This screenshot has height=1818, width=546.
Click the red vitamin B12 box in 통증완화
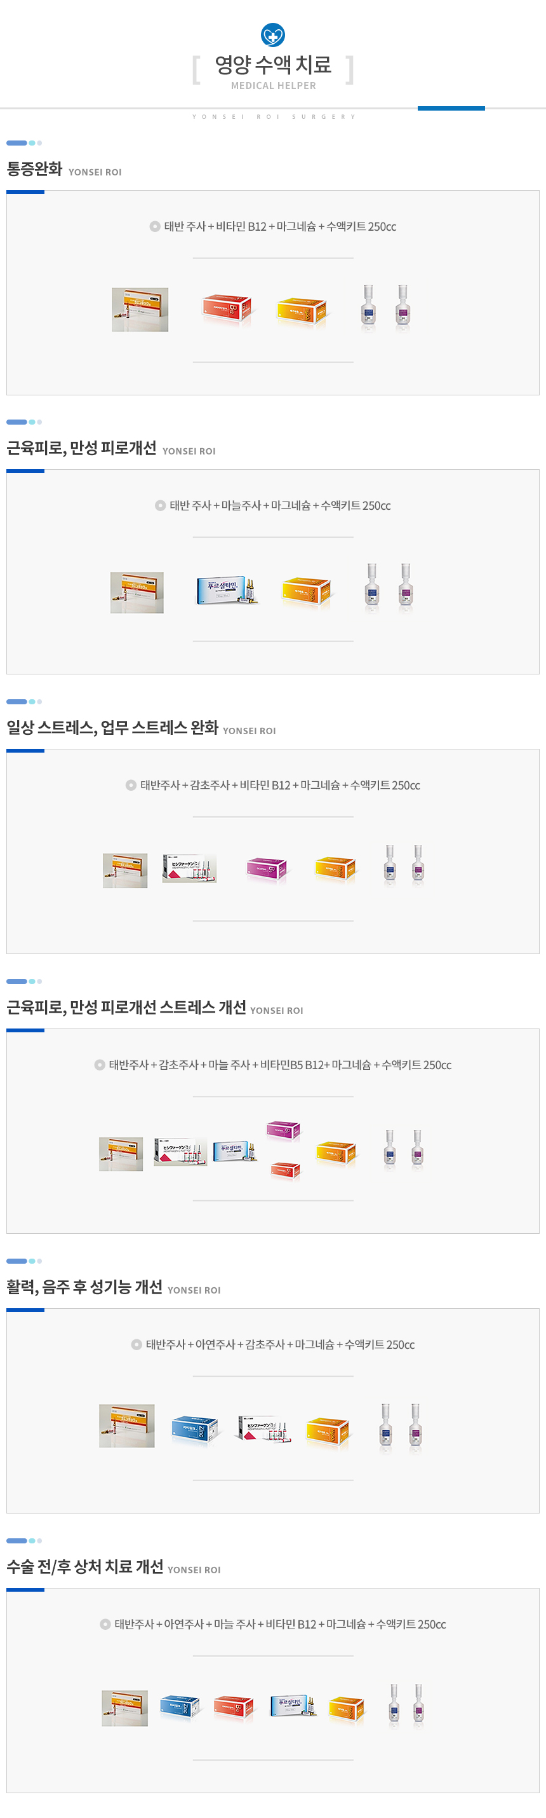click(227, 309)
